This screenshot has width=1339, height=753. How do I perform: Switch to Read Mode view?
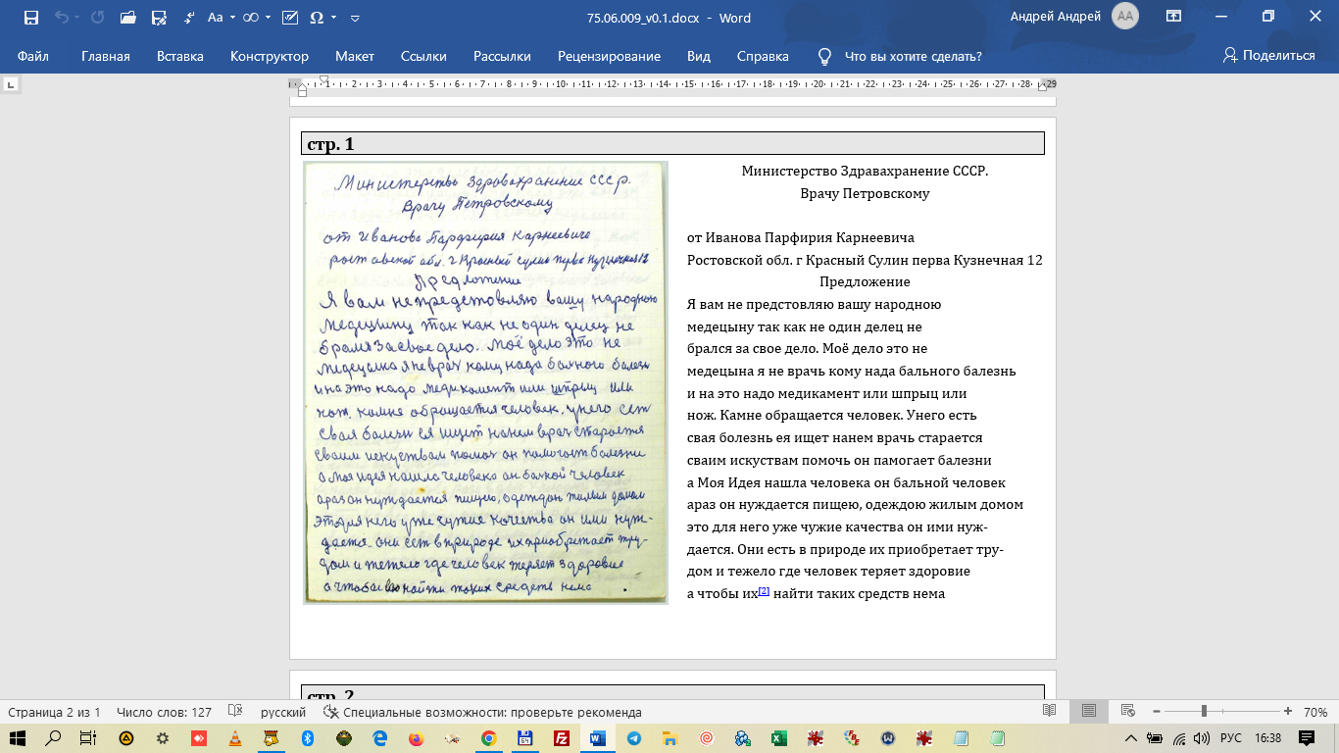point(1050,712)
